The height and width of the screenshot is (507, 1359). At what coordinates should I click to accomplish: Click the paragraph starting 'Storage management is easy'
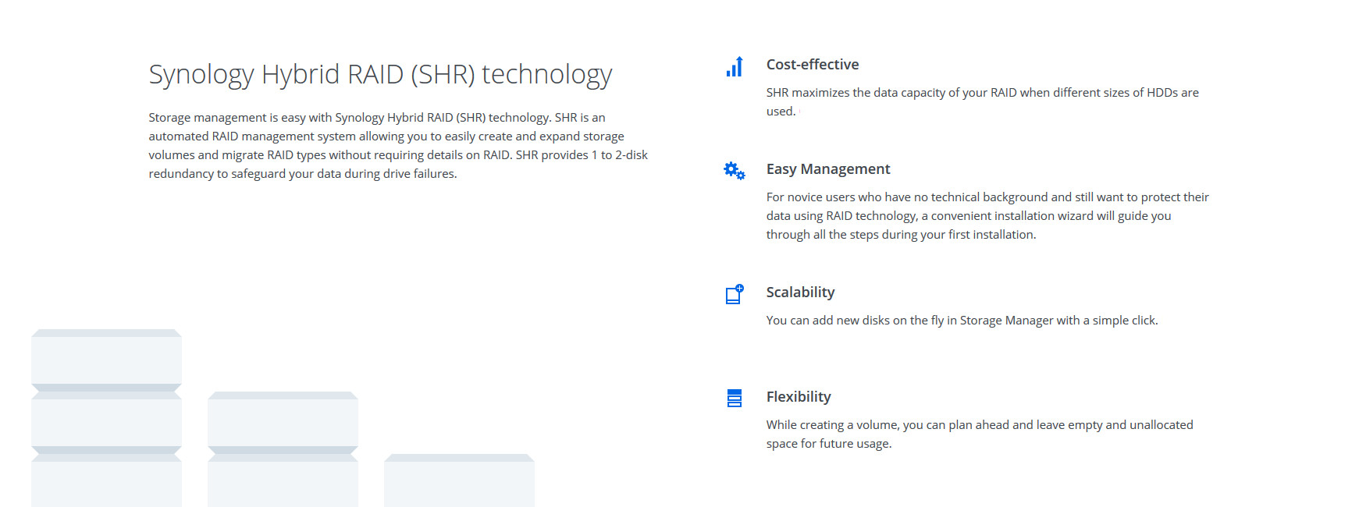point(398,146)
